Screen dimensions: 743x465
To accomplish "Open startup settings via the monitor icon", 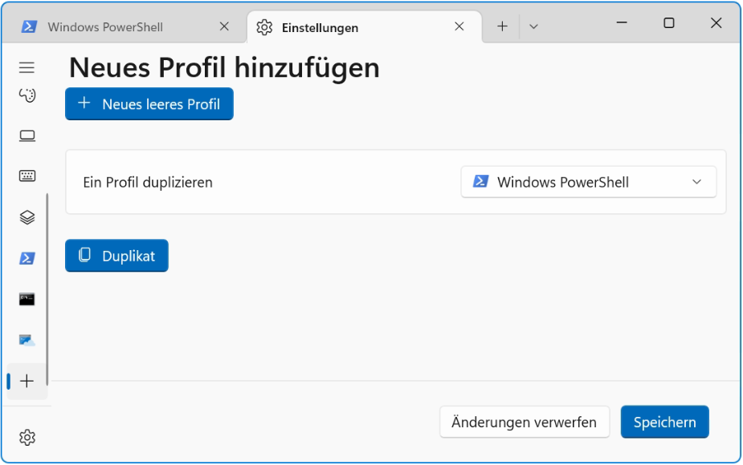I will (x=27, y=135).
